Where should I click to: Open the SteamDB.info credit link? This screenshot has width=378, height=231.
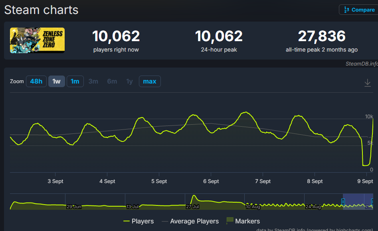[x=362, y=64]
